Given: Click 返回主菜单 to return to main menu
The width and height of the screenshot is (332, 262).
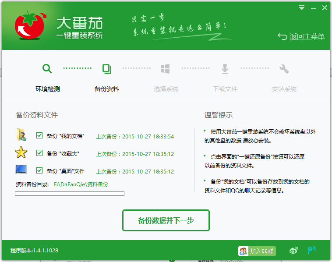Looking at the screenshot, I should point(301,37).
